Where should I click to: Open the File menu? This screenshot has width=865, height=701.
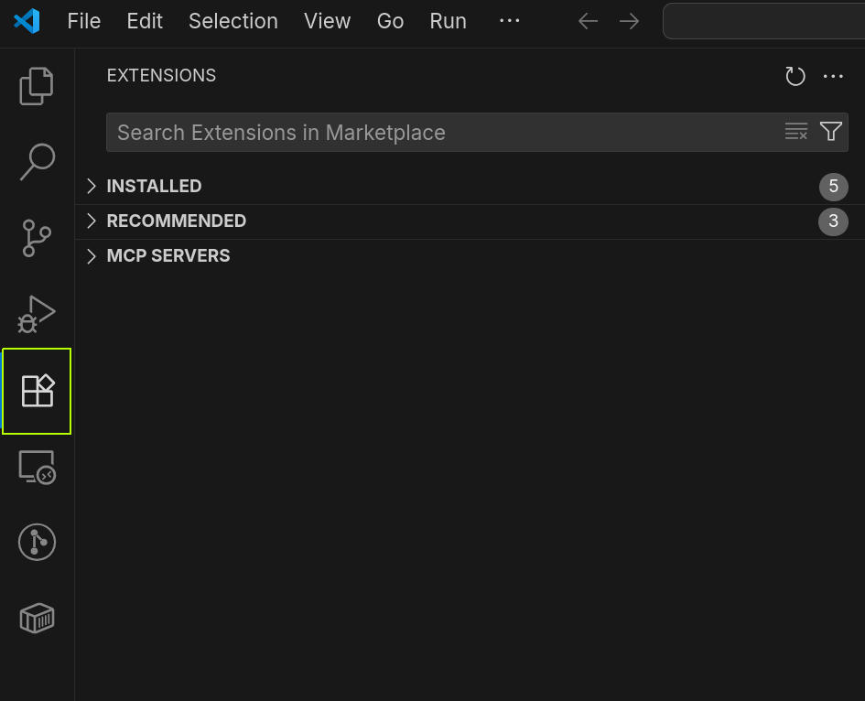83,20
